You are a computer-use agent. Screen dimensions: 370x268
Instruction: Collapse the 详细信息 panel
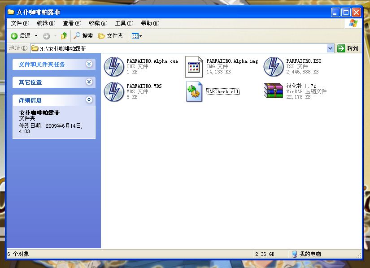pos(89,99)
